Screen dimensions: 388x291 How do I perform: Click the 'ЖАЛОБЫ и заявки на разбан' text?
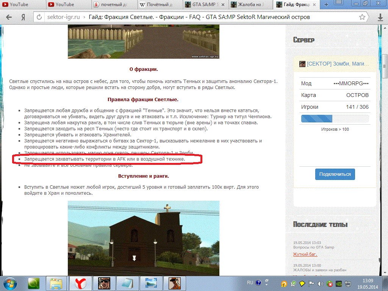click(x=320, y=270)
